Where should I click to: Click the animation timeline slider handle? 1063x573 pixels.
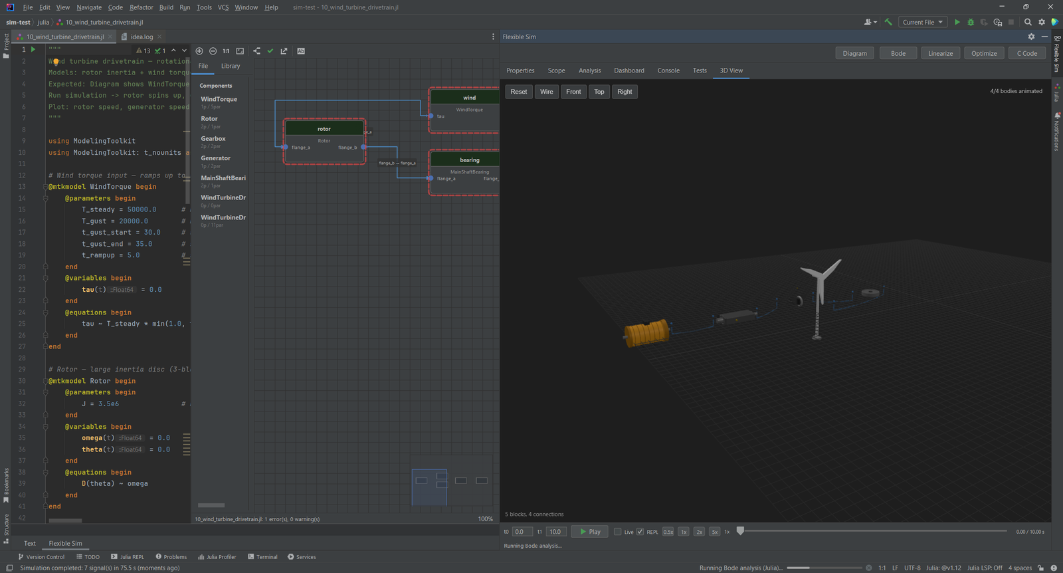tap(740, 530)
